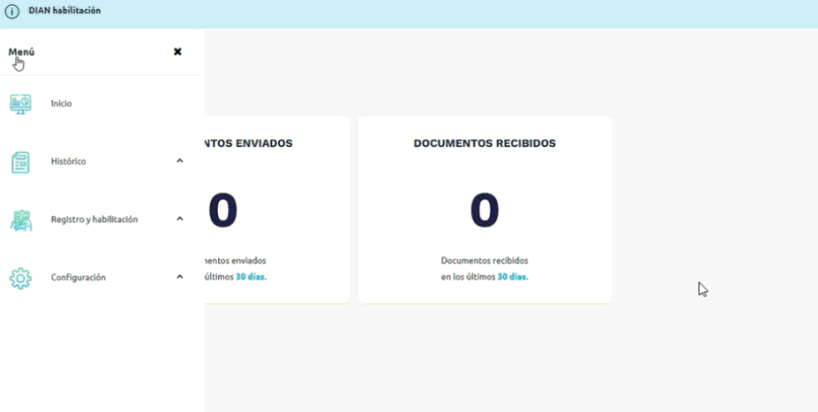Click the Registro y habilitación icon
Image resolution: width=818 pixels, height=412 pixels.
(x=21, y=219)
